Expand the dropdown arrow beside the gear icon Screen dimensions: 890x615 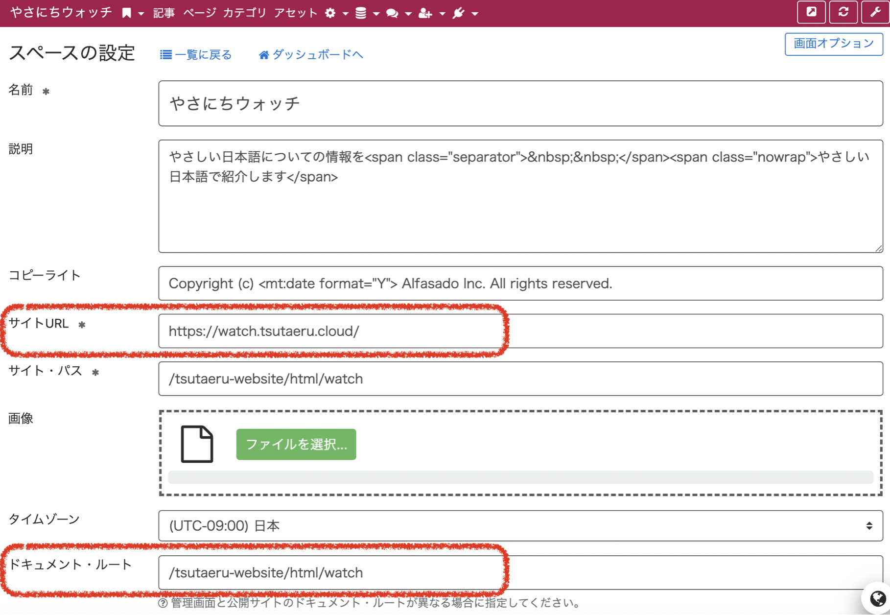pyautogui.click(x=345, y=13)
